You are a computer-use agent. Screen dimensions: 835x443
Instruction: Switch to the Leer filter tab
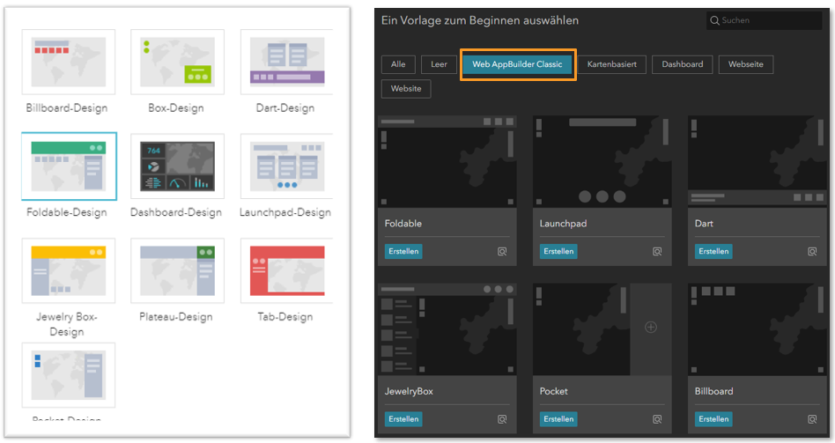click(x=439, y=64)
